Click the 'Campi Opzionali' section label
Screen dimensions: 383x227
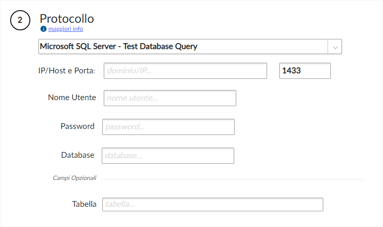(x=74, y=178)
